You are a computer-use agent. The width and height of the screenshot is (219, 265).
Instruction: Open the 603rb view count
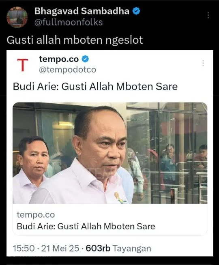point(98,248)
